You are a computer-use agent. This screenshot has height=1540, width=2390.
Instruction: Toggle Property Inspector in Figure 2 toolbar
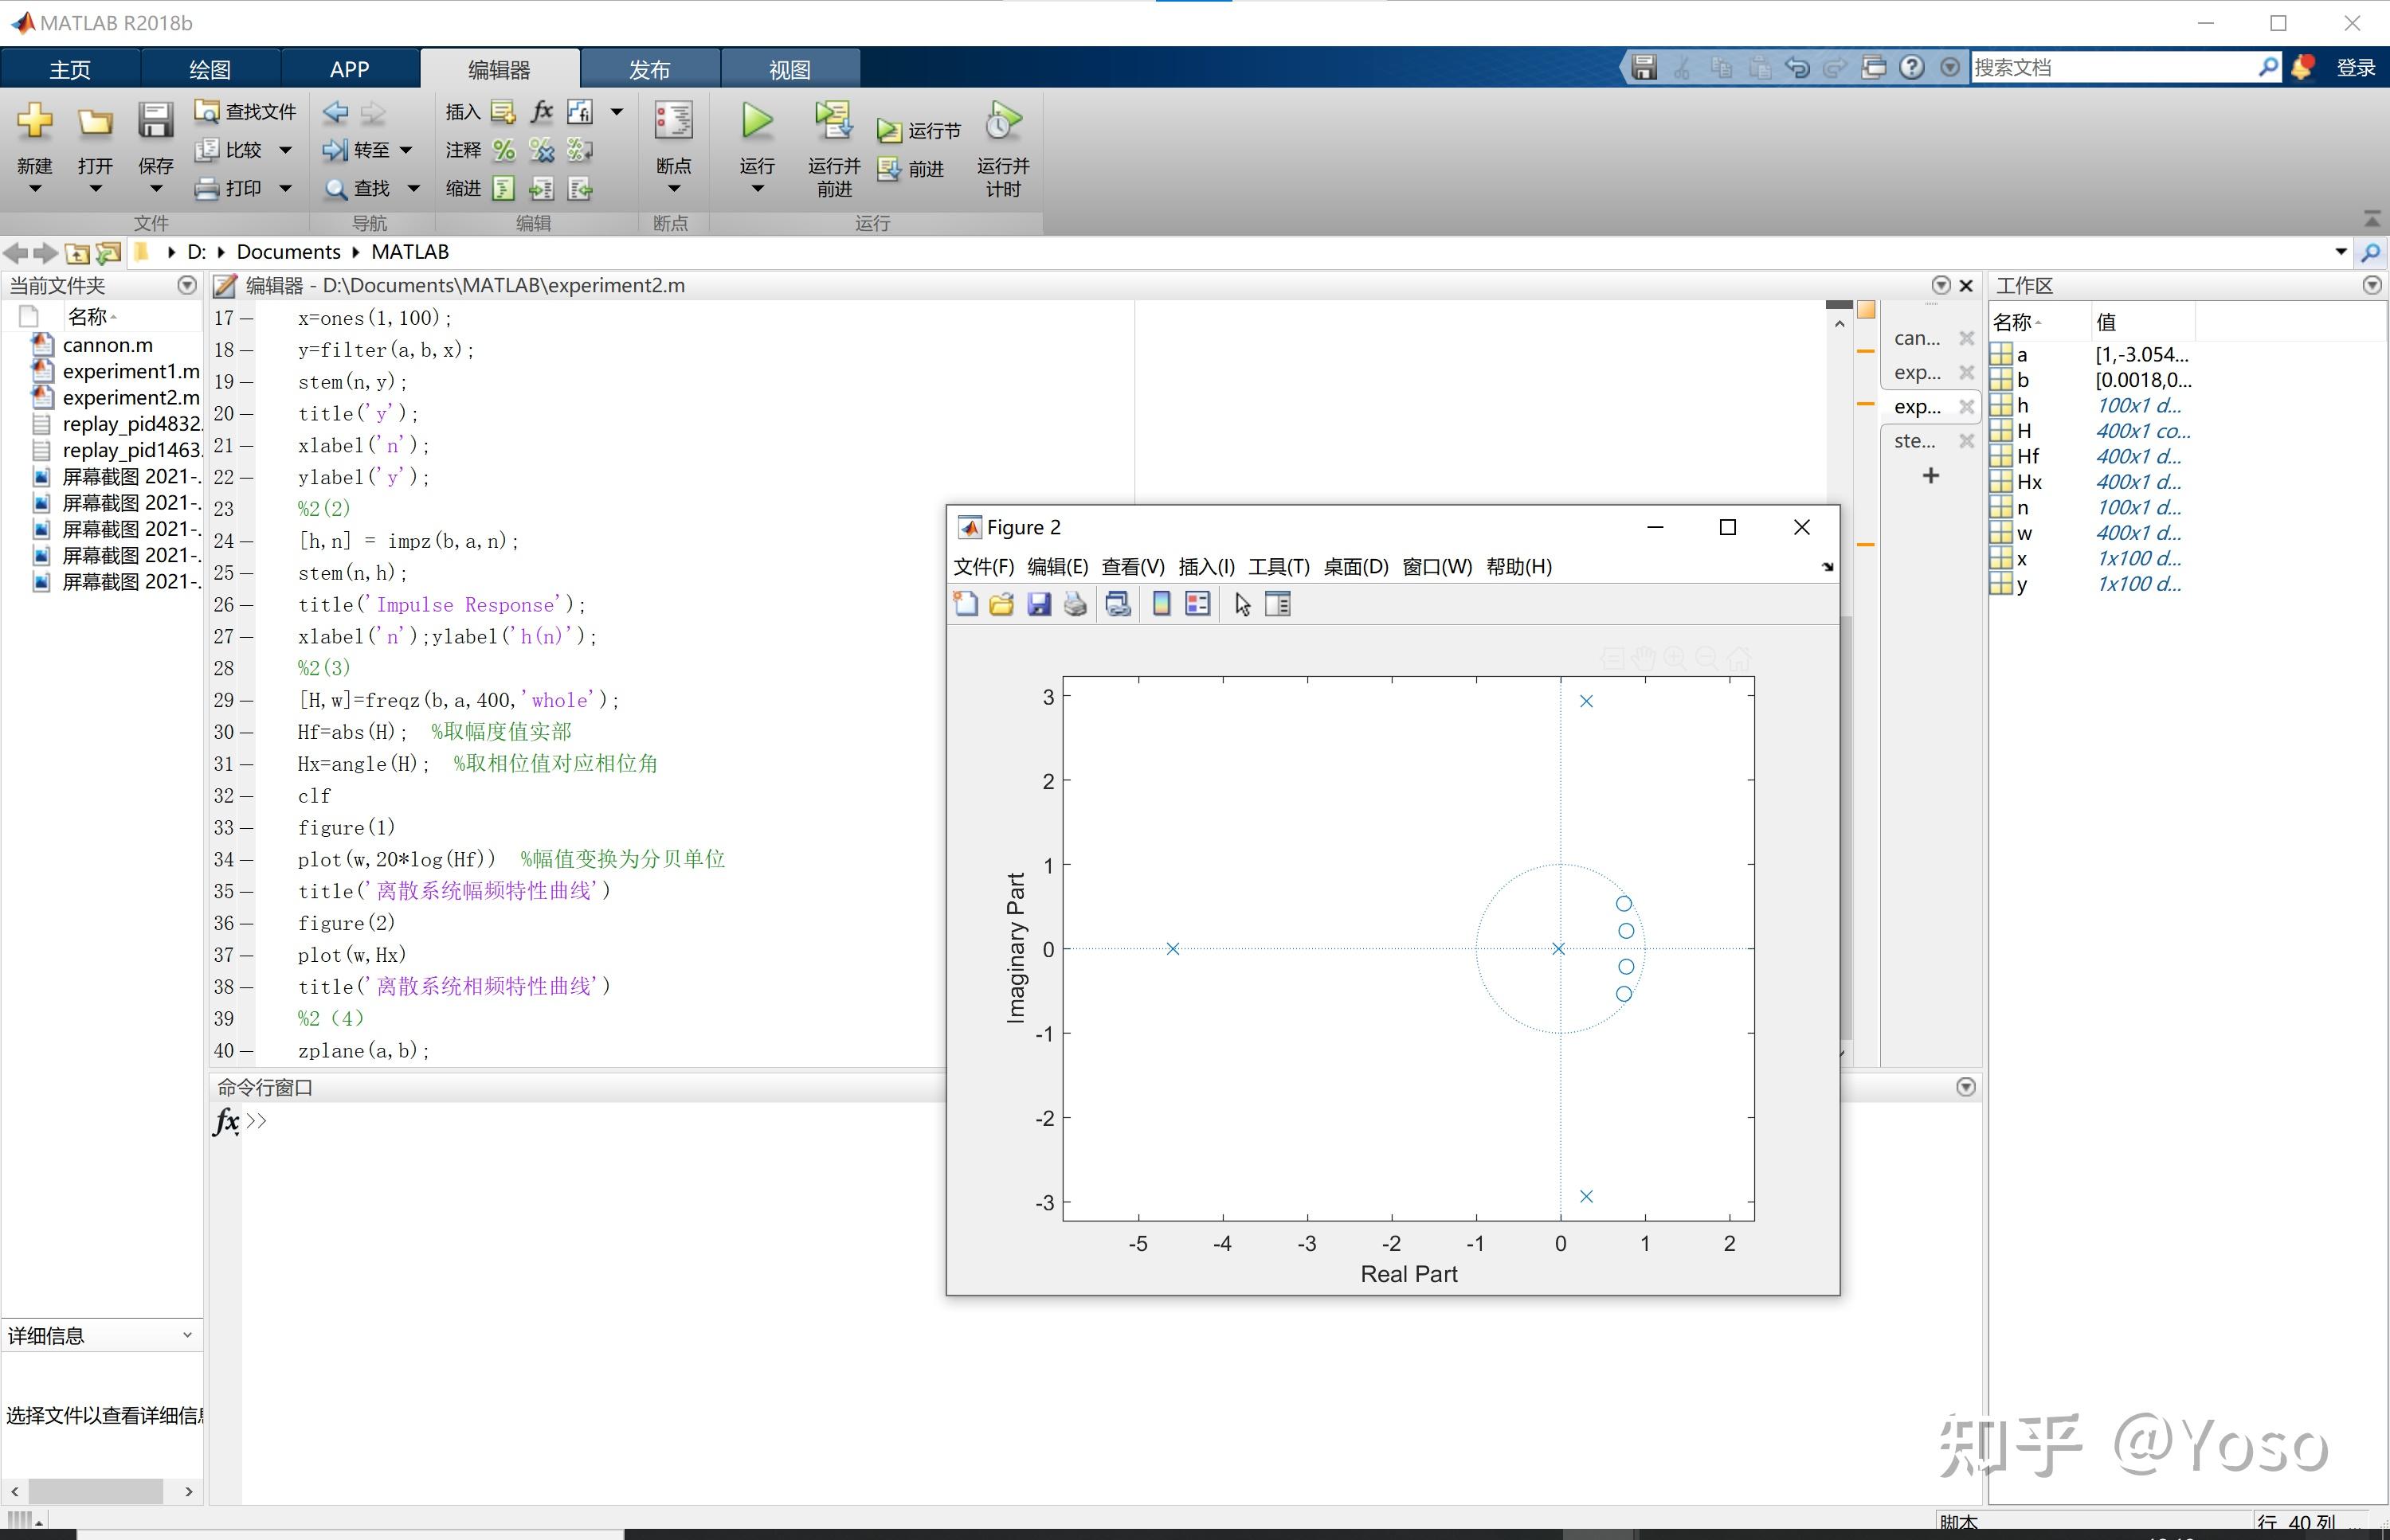tap(1278, 604)
